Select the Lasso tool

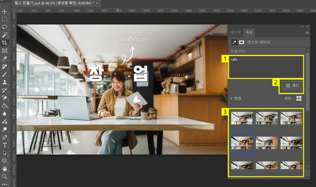[x=5, y=27]
